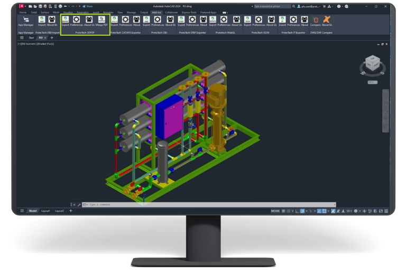Open About Us in ProtoTech OBJ Import panel

pyautogui.click(x=52, y=21)
